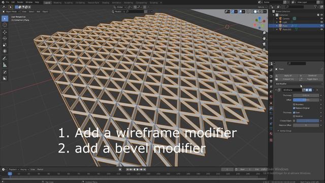
Task: Enable the Crease Edges checkbox
Action: 294,121
